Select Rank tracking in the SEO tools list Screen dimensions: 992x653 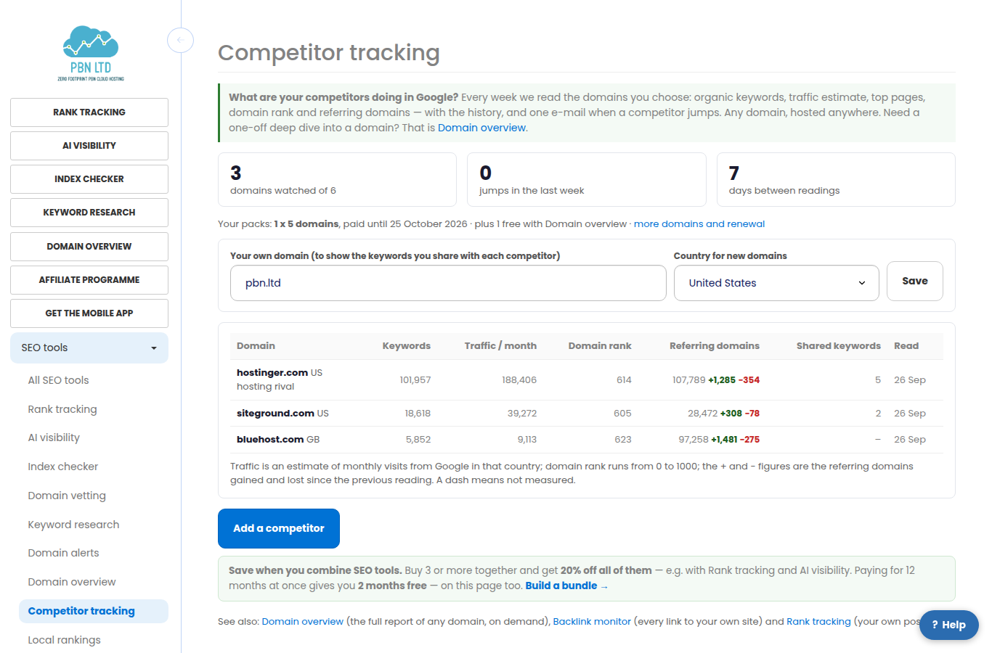tap(62, 409)
